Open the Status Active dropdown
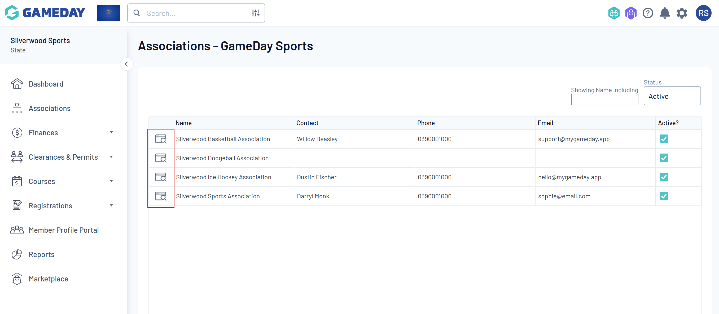 (672, 96)
